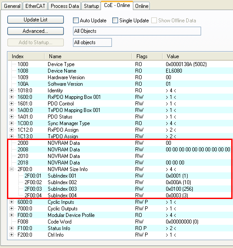Click the Flags column header

tap(147, 56)
